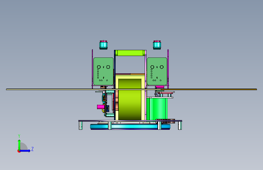This screenshot has width=263, height=170.
Task: Select the leftmost support leg under the base plate
Action: [81, 126]
